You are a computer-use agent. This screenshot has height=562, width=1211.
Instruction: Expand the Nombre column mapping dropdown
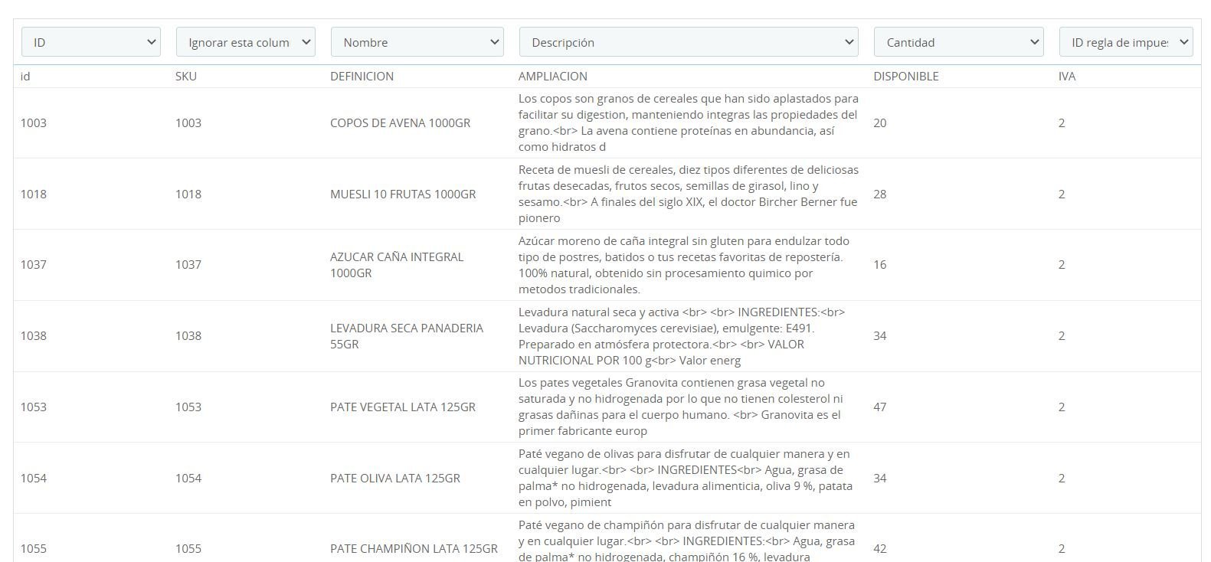point(417,42)
